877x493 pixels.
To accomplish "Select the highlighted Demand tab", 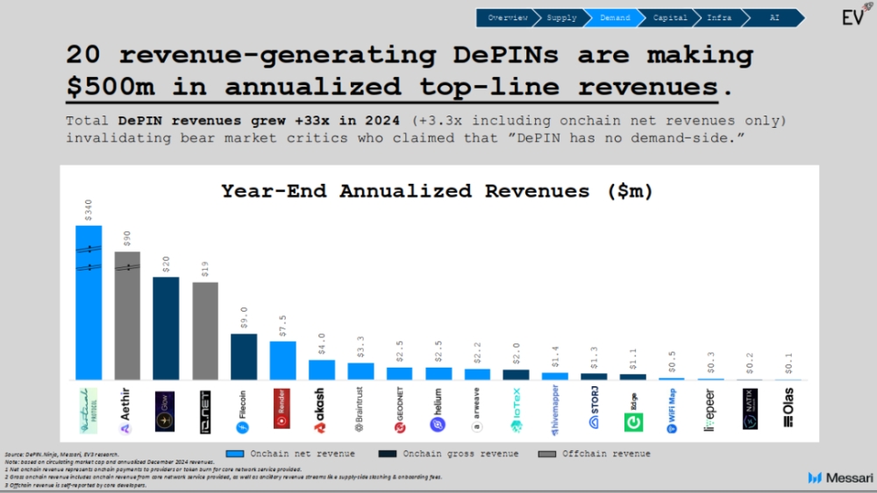I will (615, 18).
